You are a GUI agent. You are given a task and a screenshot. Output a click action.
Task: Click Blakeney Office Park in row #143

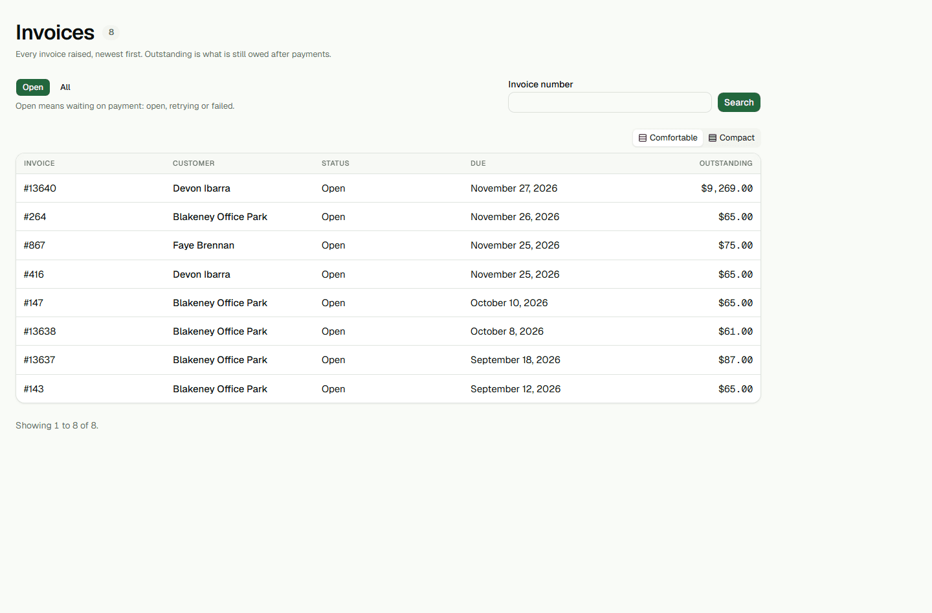[x=220, y=389]
